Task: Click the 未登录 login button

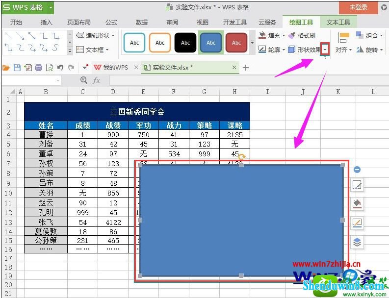Action: click(x=358, y=7)
